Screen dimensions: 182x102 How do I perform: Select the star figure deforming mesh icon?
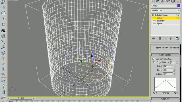[3, 24]
